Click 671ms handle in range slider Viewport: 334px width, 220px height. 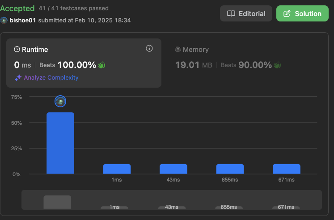coord(286,207)
